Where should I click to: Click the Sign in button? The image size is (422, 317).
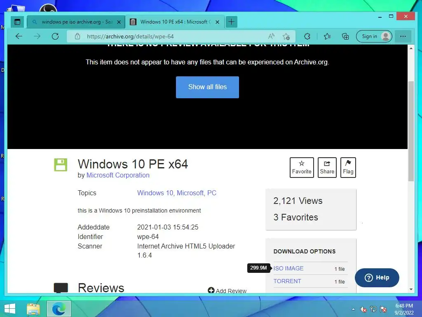click(x=374, y=36)
